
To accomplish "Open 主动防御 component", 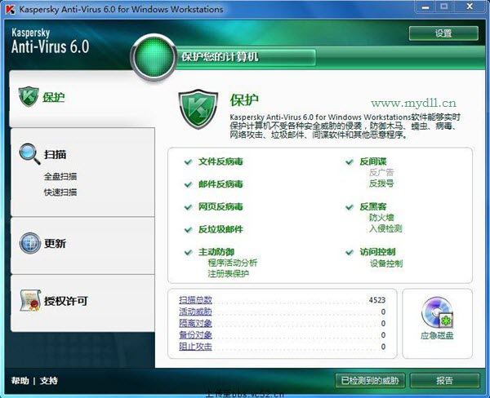I will pyautogui.click(x=216, y=252).
